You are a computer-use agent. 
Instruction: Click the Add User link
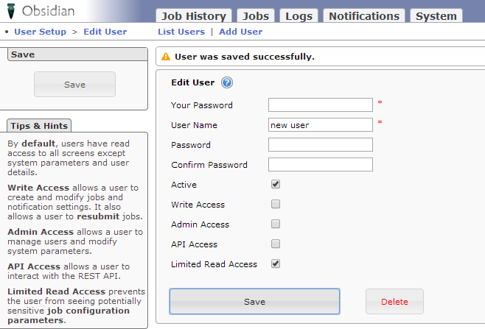(240, 32)
